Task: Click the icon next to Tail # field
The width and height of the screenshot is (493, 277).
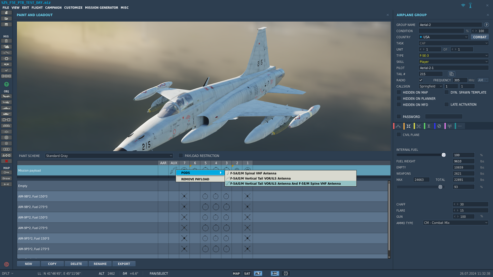Action: (x=451, y=74)
